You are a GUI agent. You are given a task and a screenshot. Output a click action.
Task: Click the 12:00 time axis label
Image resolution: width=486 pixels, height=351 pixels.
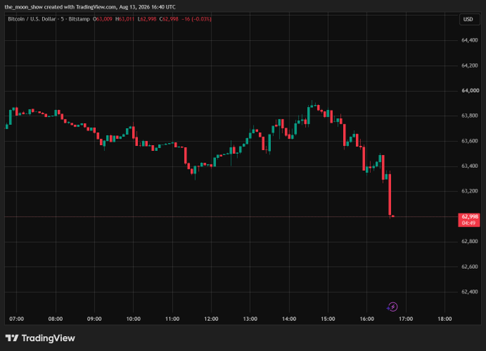211,319
